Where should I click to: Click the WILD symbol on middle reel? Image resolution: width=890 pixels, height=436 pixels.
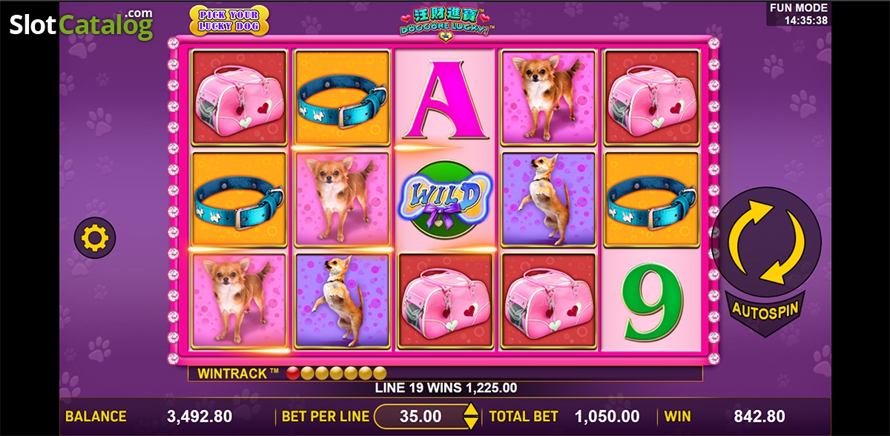[445, 199]
